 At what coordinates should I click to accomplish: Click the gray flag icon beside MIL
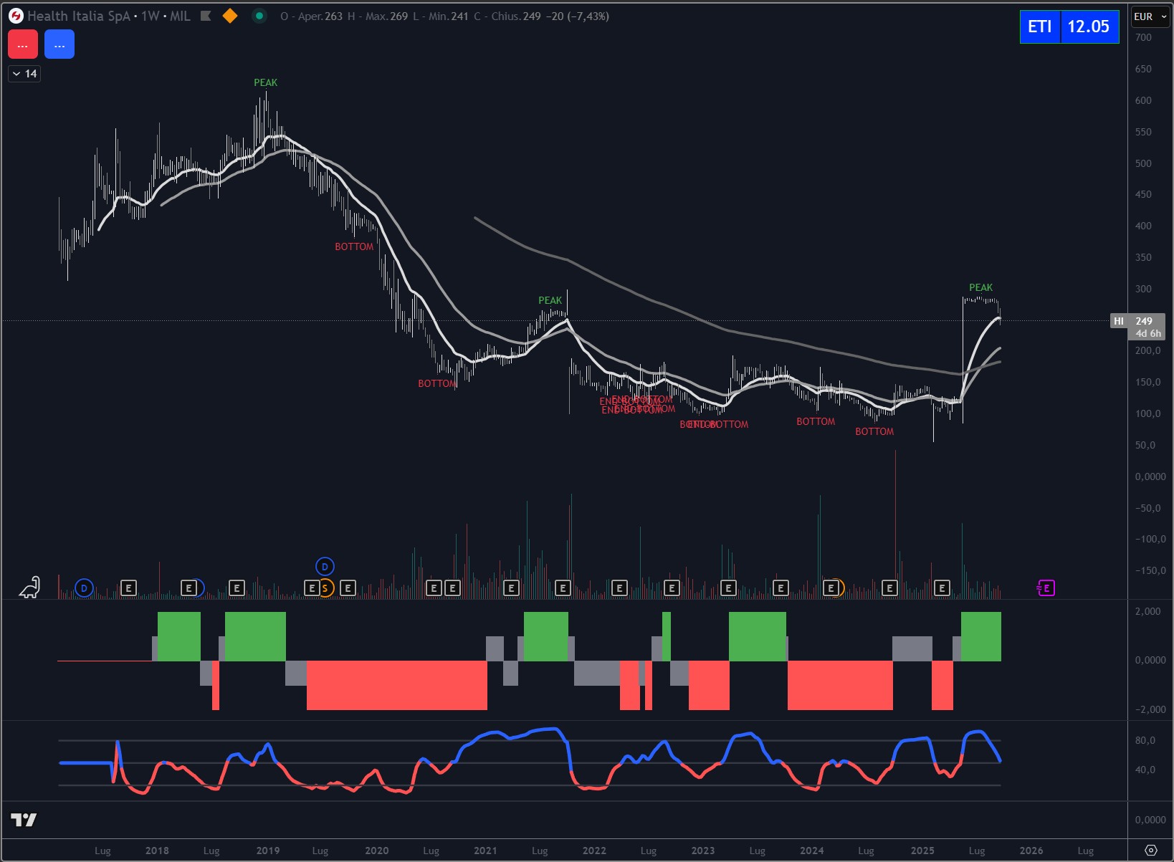coord(206,16)
